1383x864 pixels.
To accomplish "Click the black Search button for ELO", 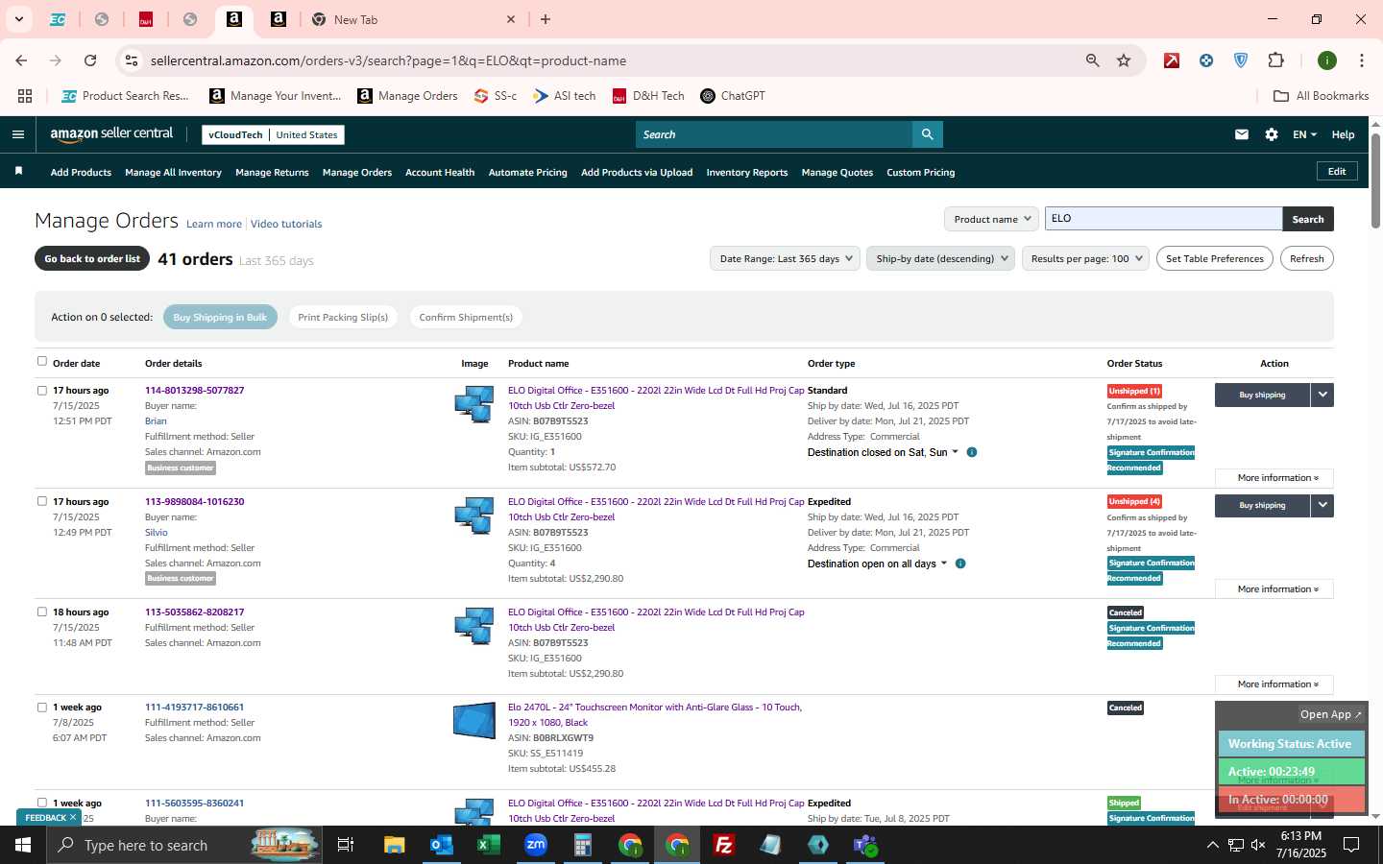I will pos(1308,219).
